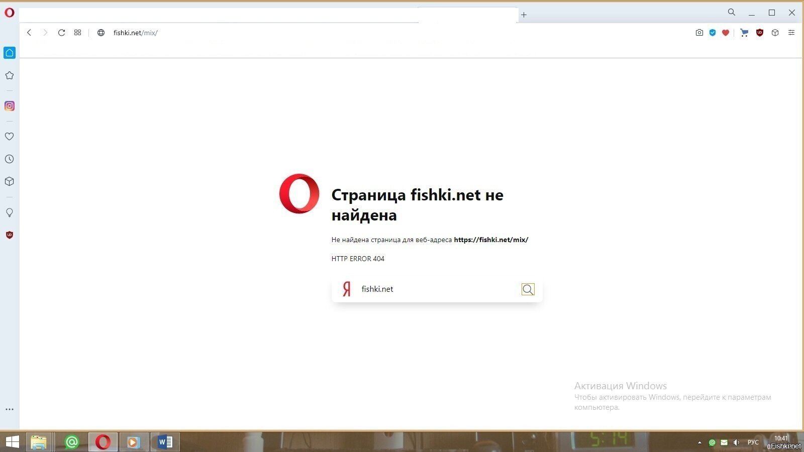Open the extensions cube in toolbar

click(775, 33)
